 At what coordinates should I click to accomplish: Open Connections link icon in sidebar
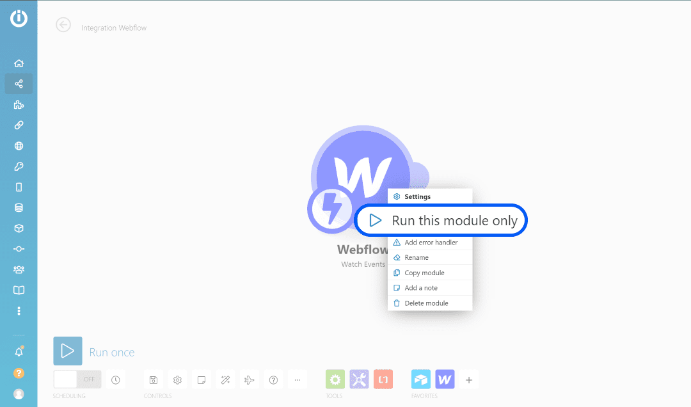19,125
